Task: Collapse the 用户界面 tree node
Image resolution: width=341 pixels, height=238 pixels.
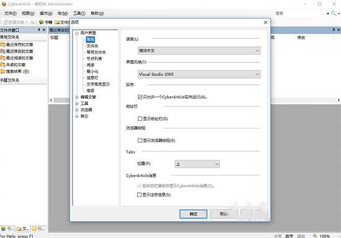Action: click(77, 33)
